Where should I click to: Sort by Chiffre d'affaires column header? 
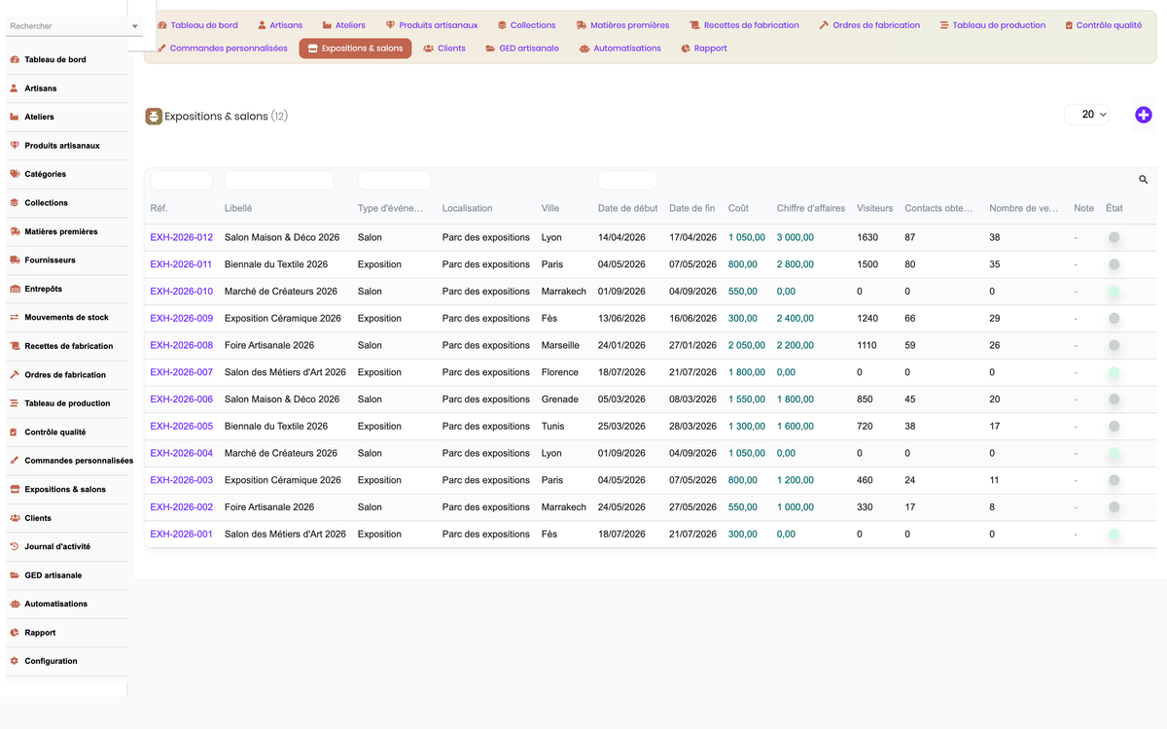[x=811, y=208]
